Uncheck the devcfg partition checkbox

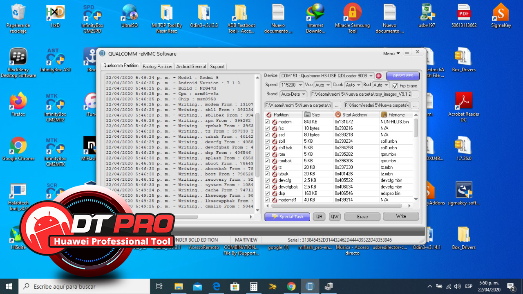point(267,180)
